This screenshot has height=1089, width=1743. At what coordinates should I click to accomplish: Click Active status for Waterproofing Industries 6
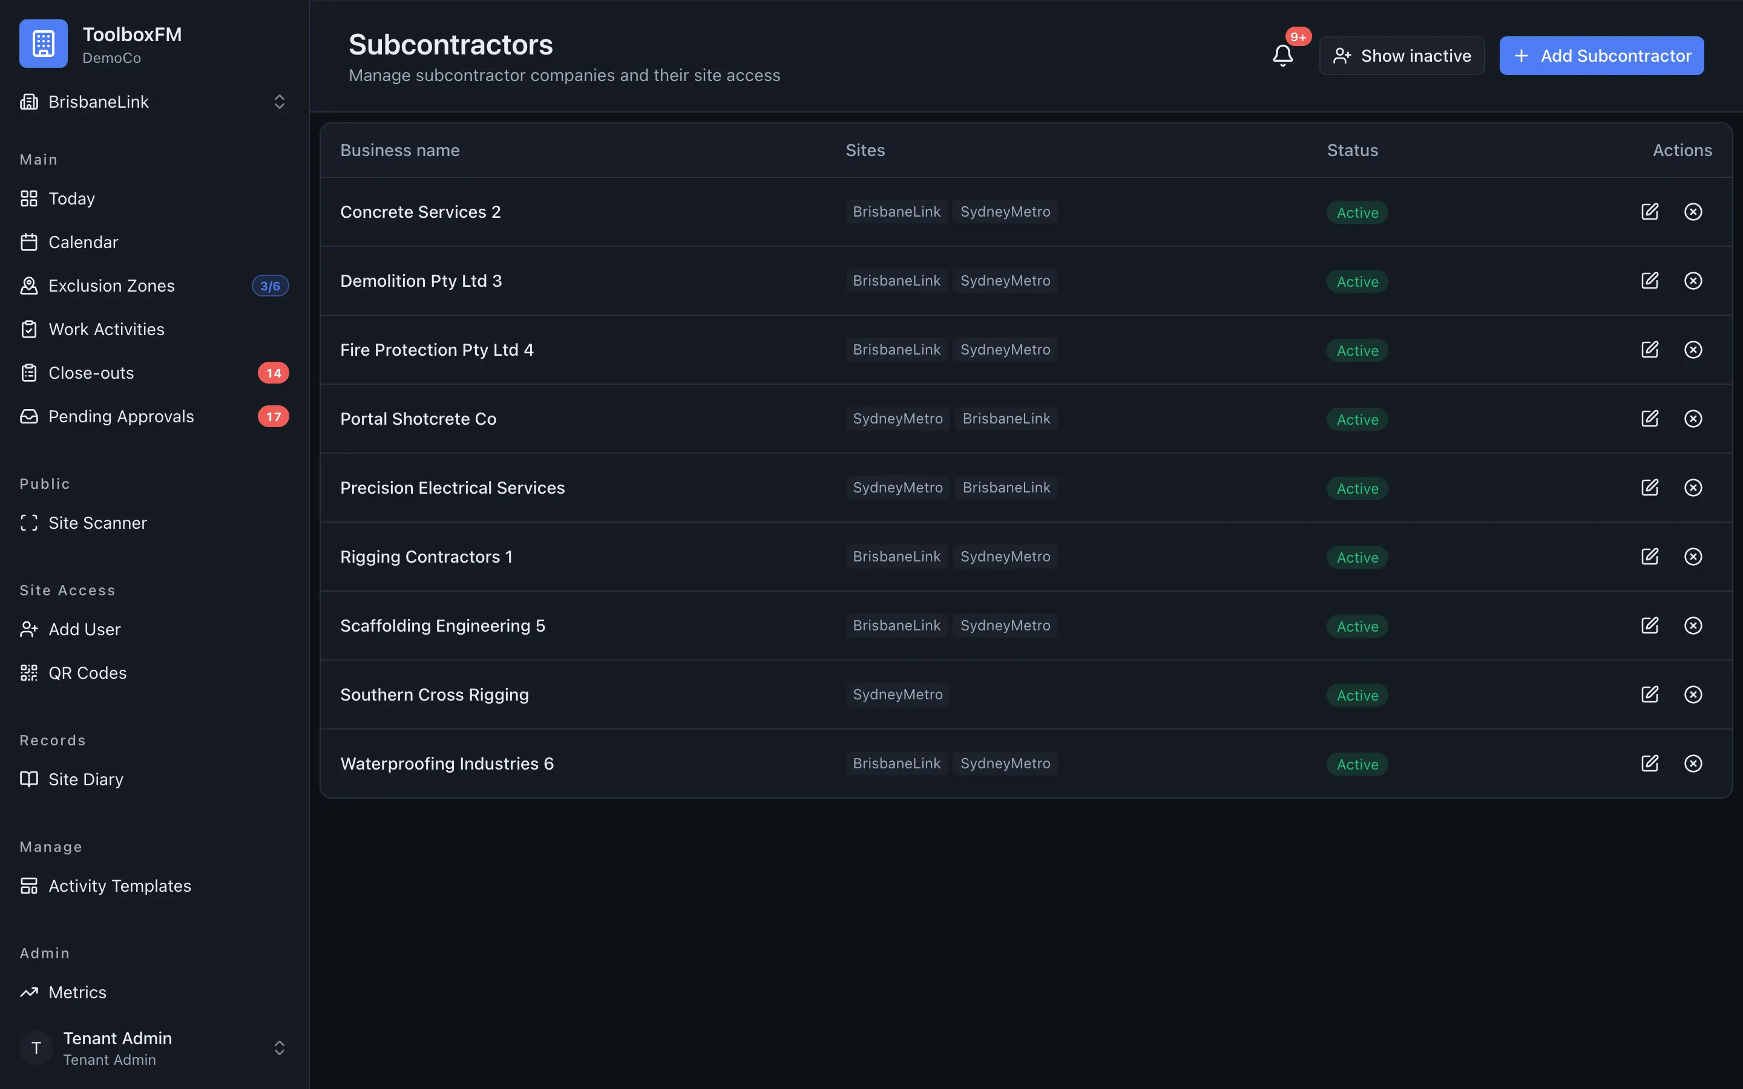pyautogui.click(x=1357, y=764)
